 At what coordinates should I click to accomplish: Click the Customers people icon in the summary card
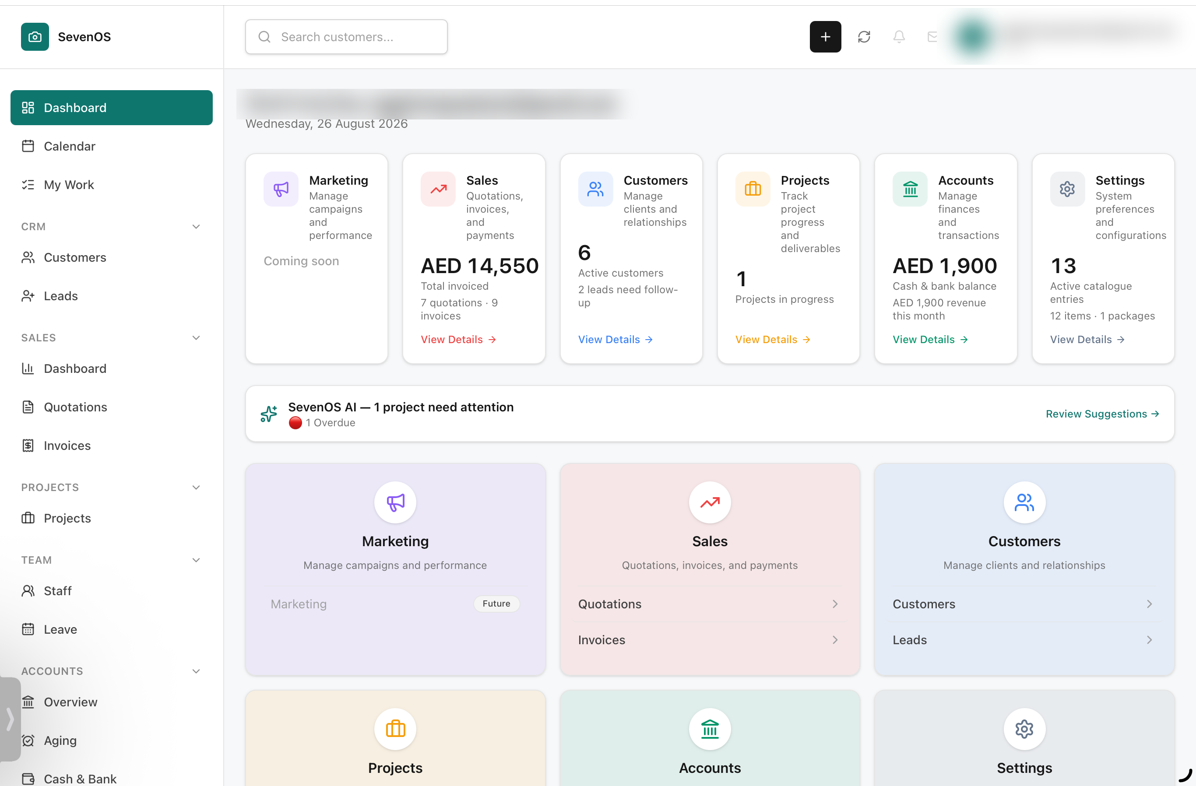(x=595, y=189)
